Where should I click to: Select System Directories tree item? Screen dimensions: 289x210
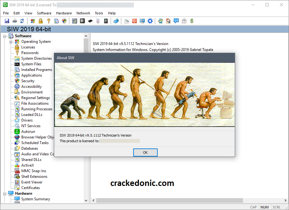pyautogui.click(x=36, y=58)
